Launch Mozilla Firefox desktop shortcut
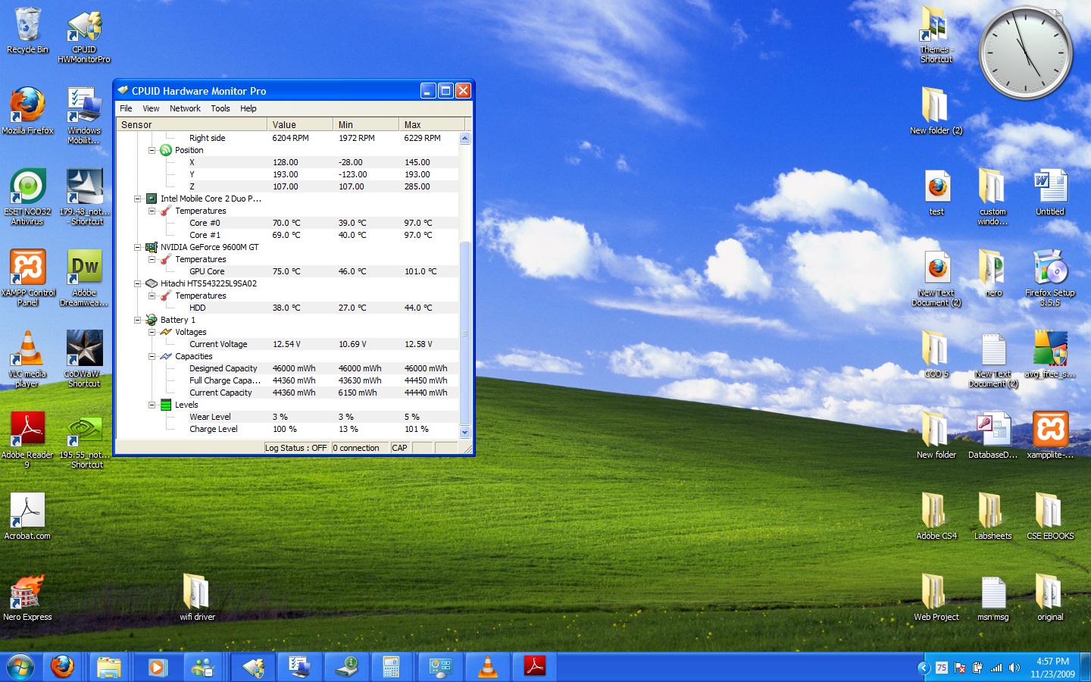 pos(27,111)
